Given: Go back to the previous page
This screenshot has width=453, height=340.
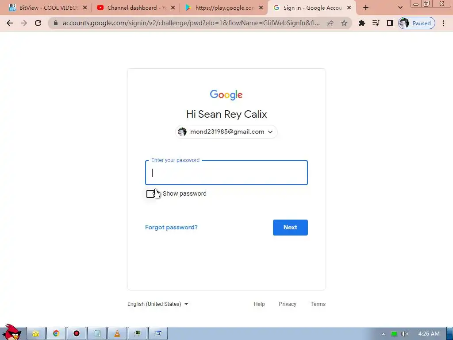Looking at the screenshot, I should (x=10, y=23).
